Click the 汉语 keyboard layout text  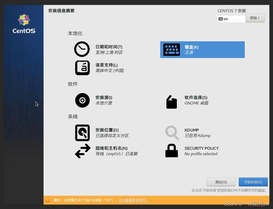coord(189,53)
